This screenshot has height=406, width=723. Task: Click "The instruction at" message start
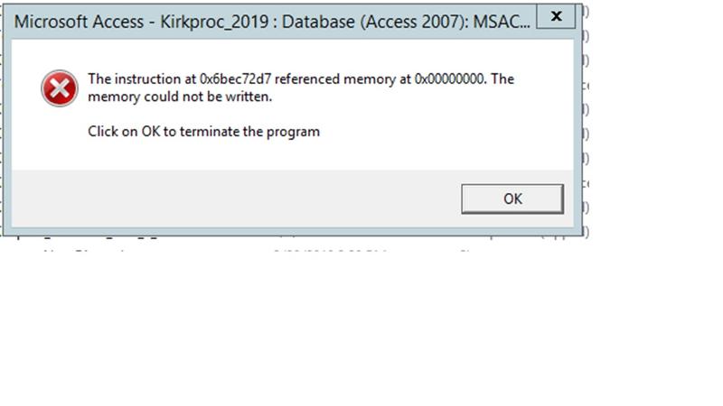click(142, 78)
